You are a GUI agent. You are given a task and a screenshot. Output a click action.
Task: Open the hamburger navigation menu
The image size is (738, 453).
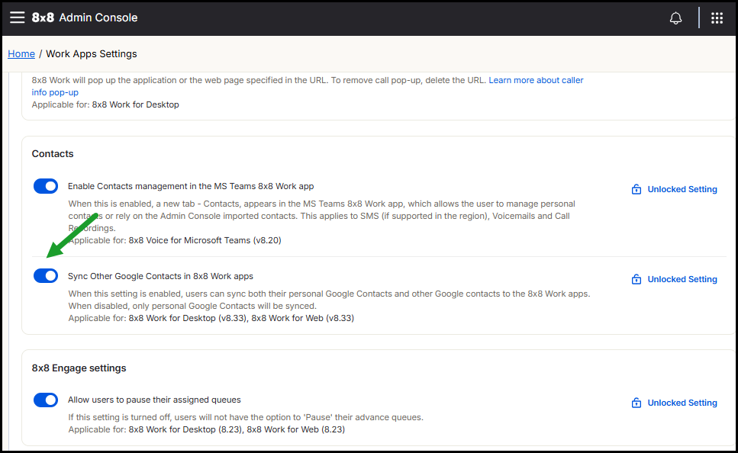(18, 18)
